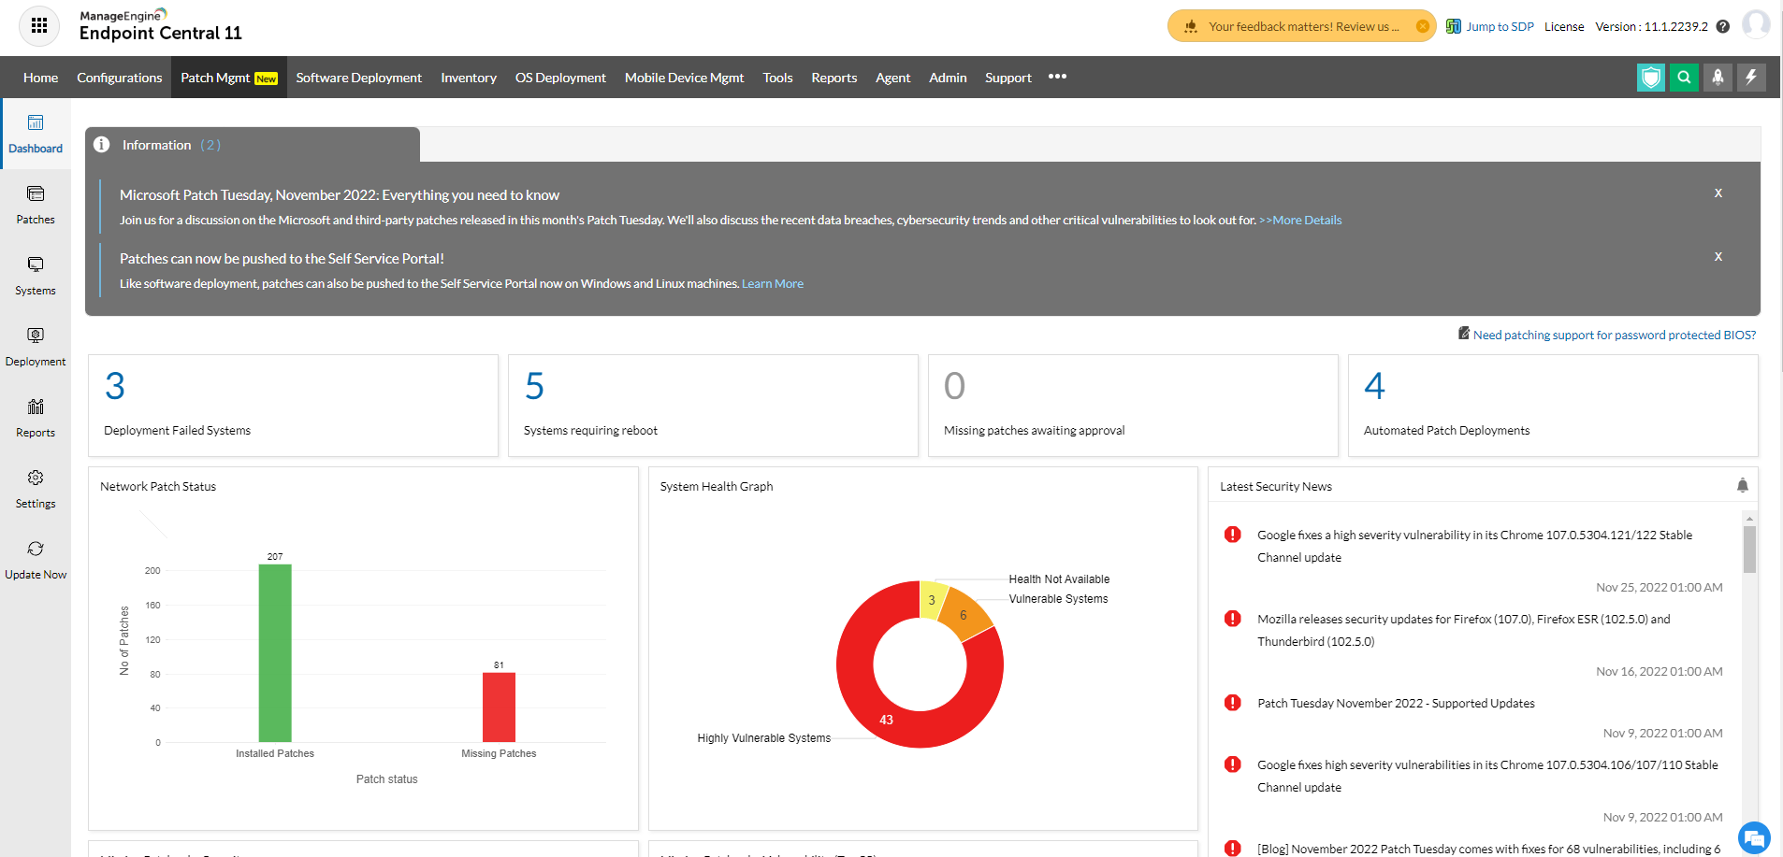Close the feedback review banner

click(x=1422, y=26)
